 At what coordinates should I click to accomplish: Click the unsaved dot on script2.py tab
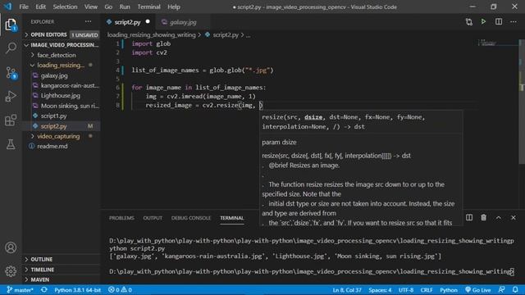tap(148, 22)
